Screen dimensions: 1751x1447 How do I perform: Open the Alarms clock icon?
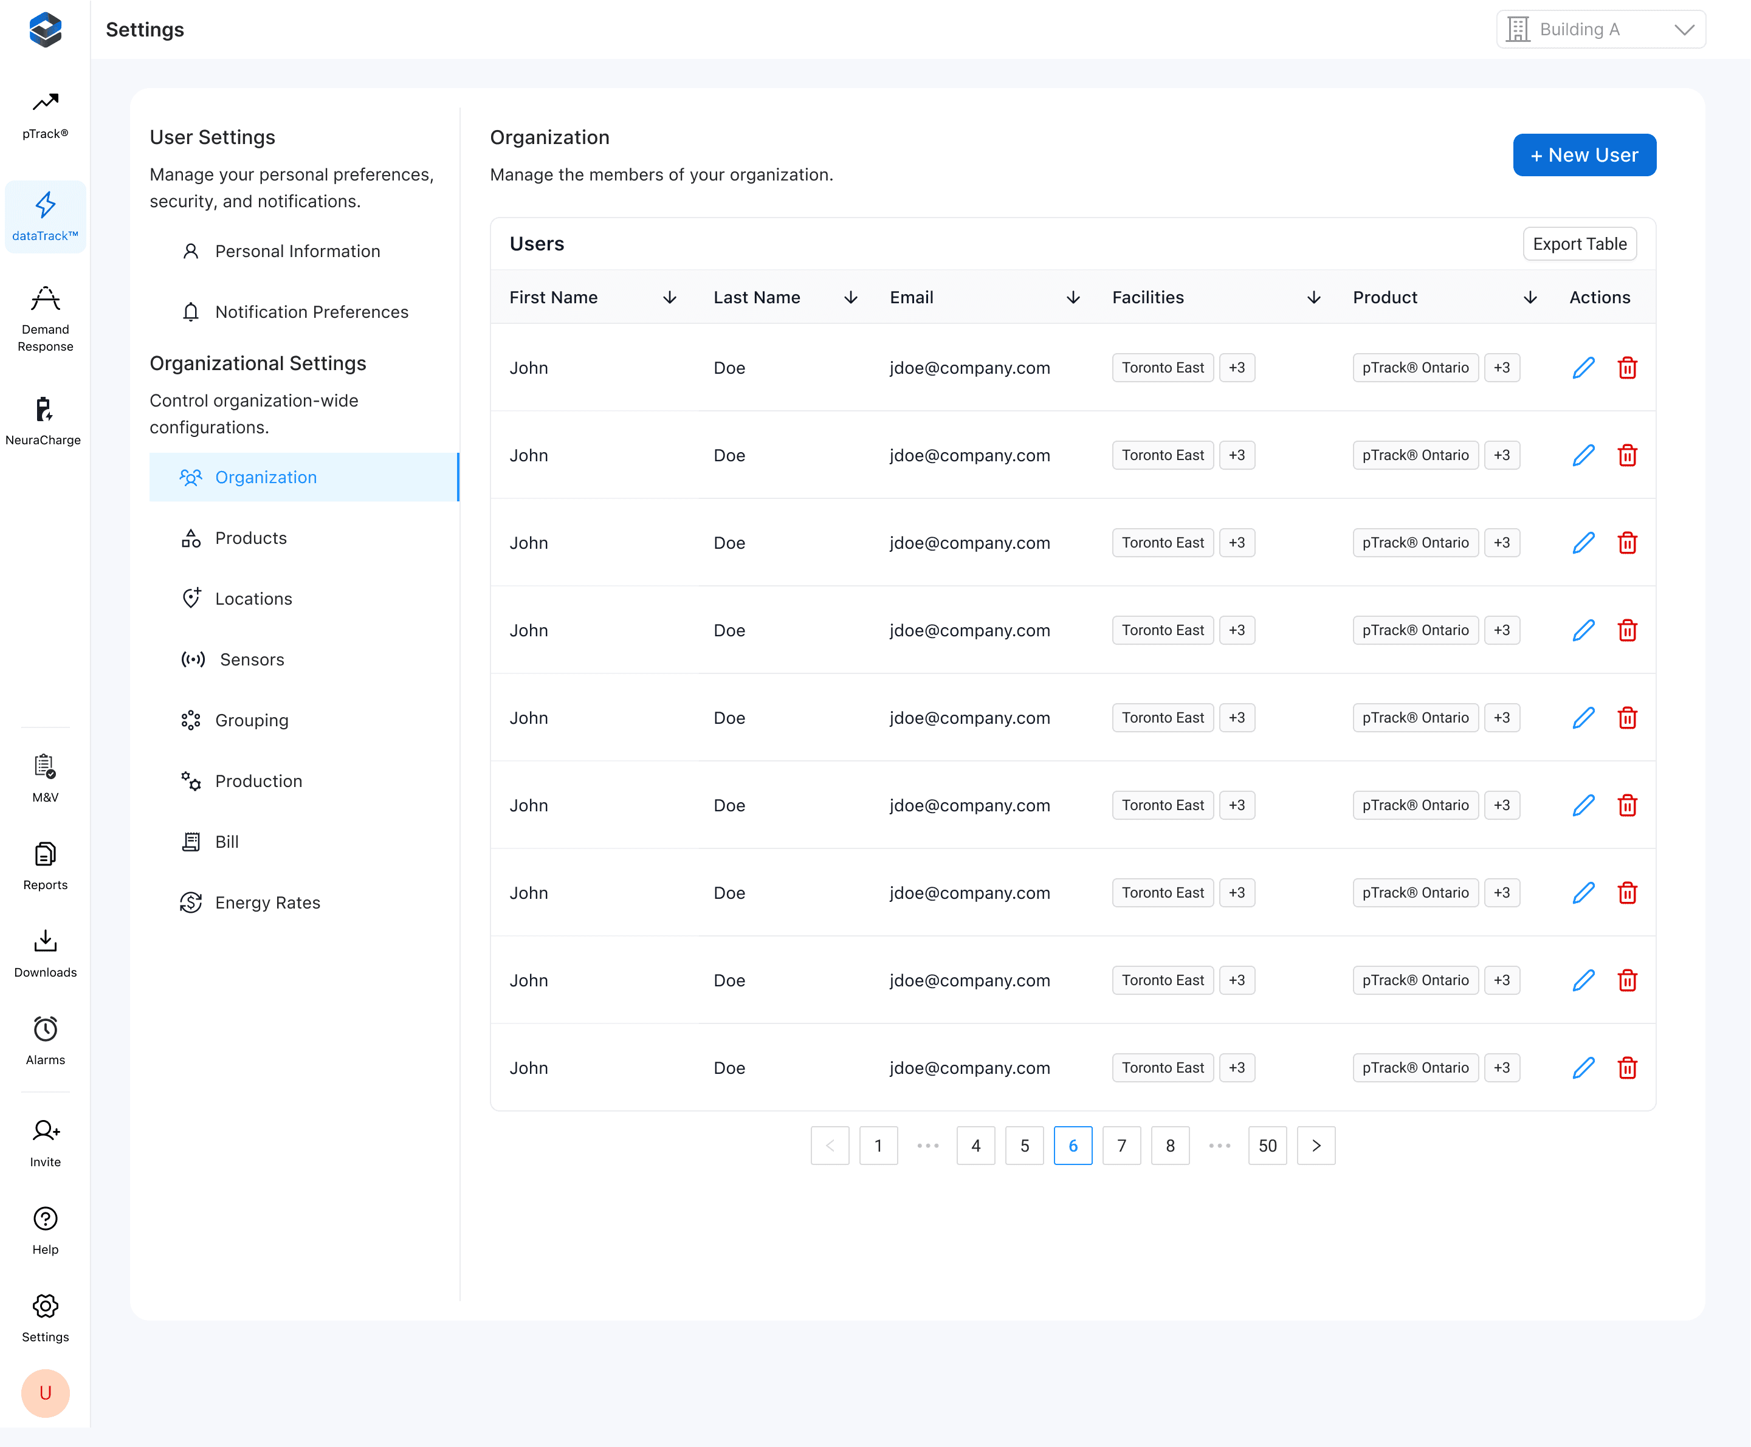[45, 1039]
